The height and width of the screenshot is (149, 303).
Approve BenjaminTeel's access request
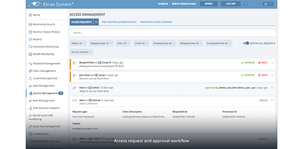point(248,63)
